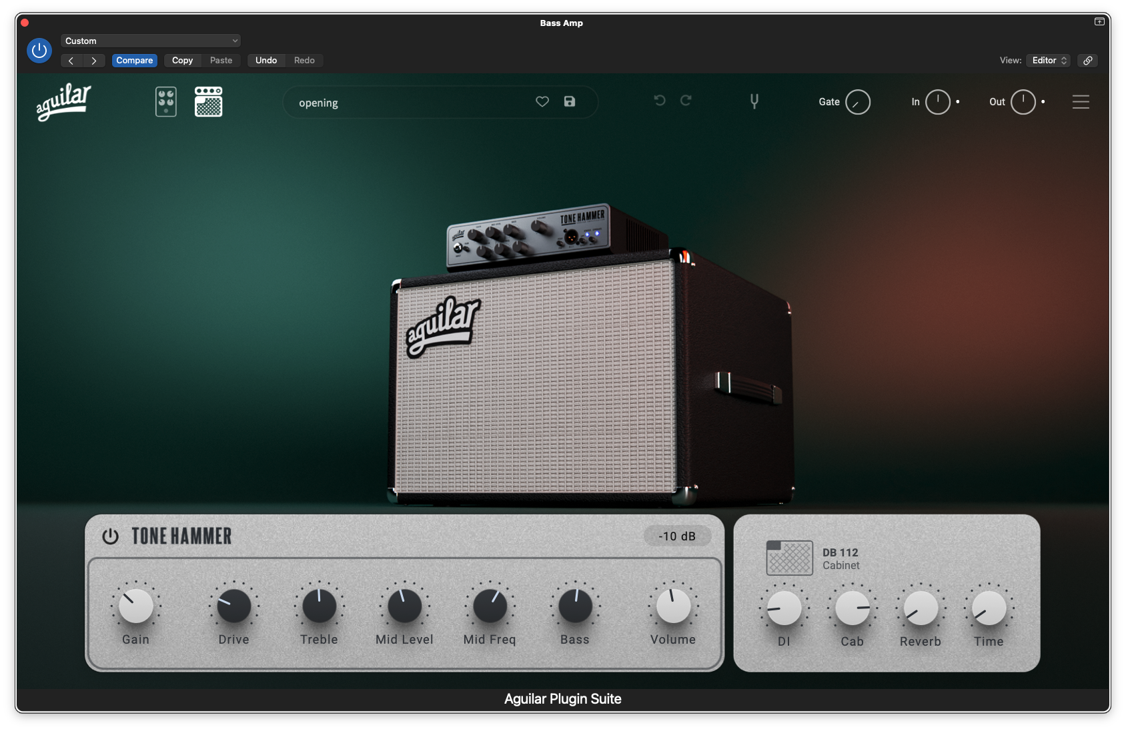Open the View Editor dropdown

tap(1049, 61)
